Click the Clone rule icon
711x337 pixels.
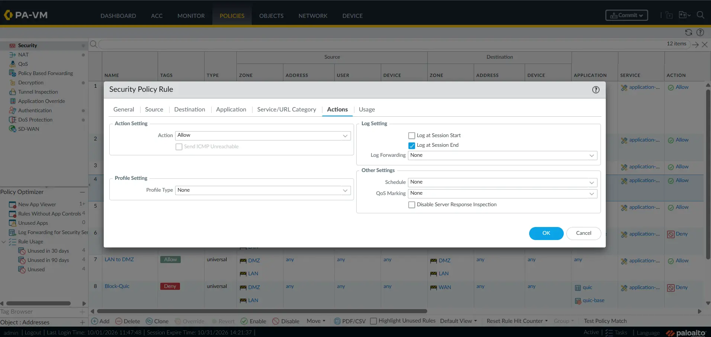149,321
